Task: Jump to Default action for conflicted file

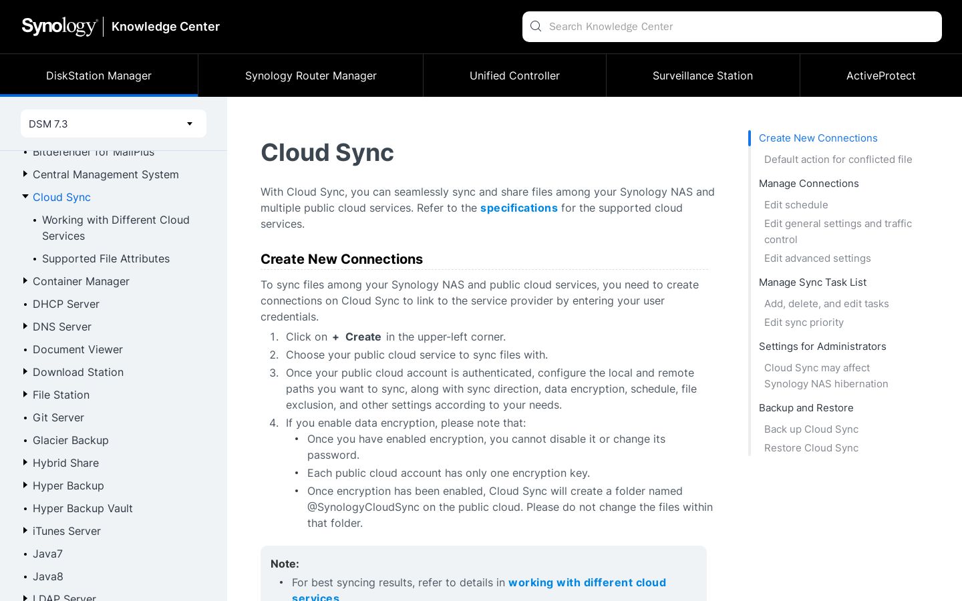Action: [838, 160]
